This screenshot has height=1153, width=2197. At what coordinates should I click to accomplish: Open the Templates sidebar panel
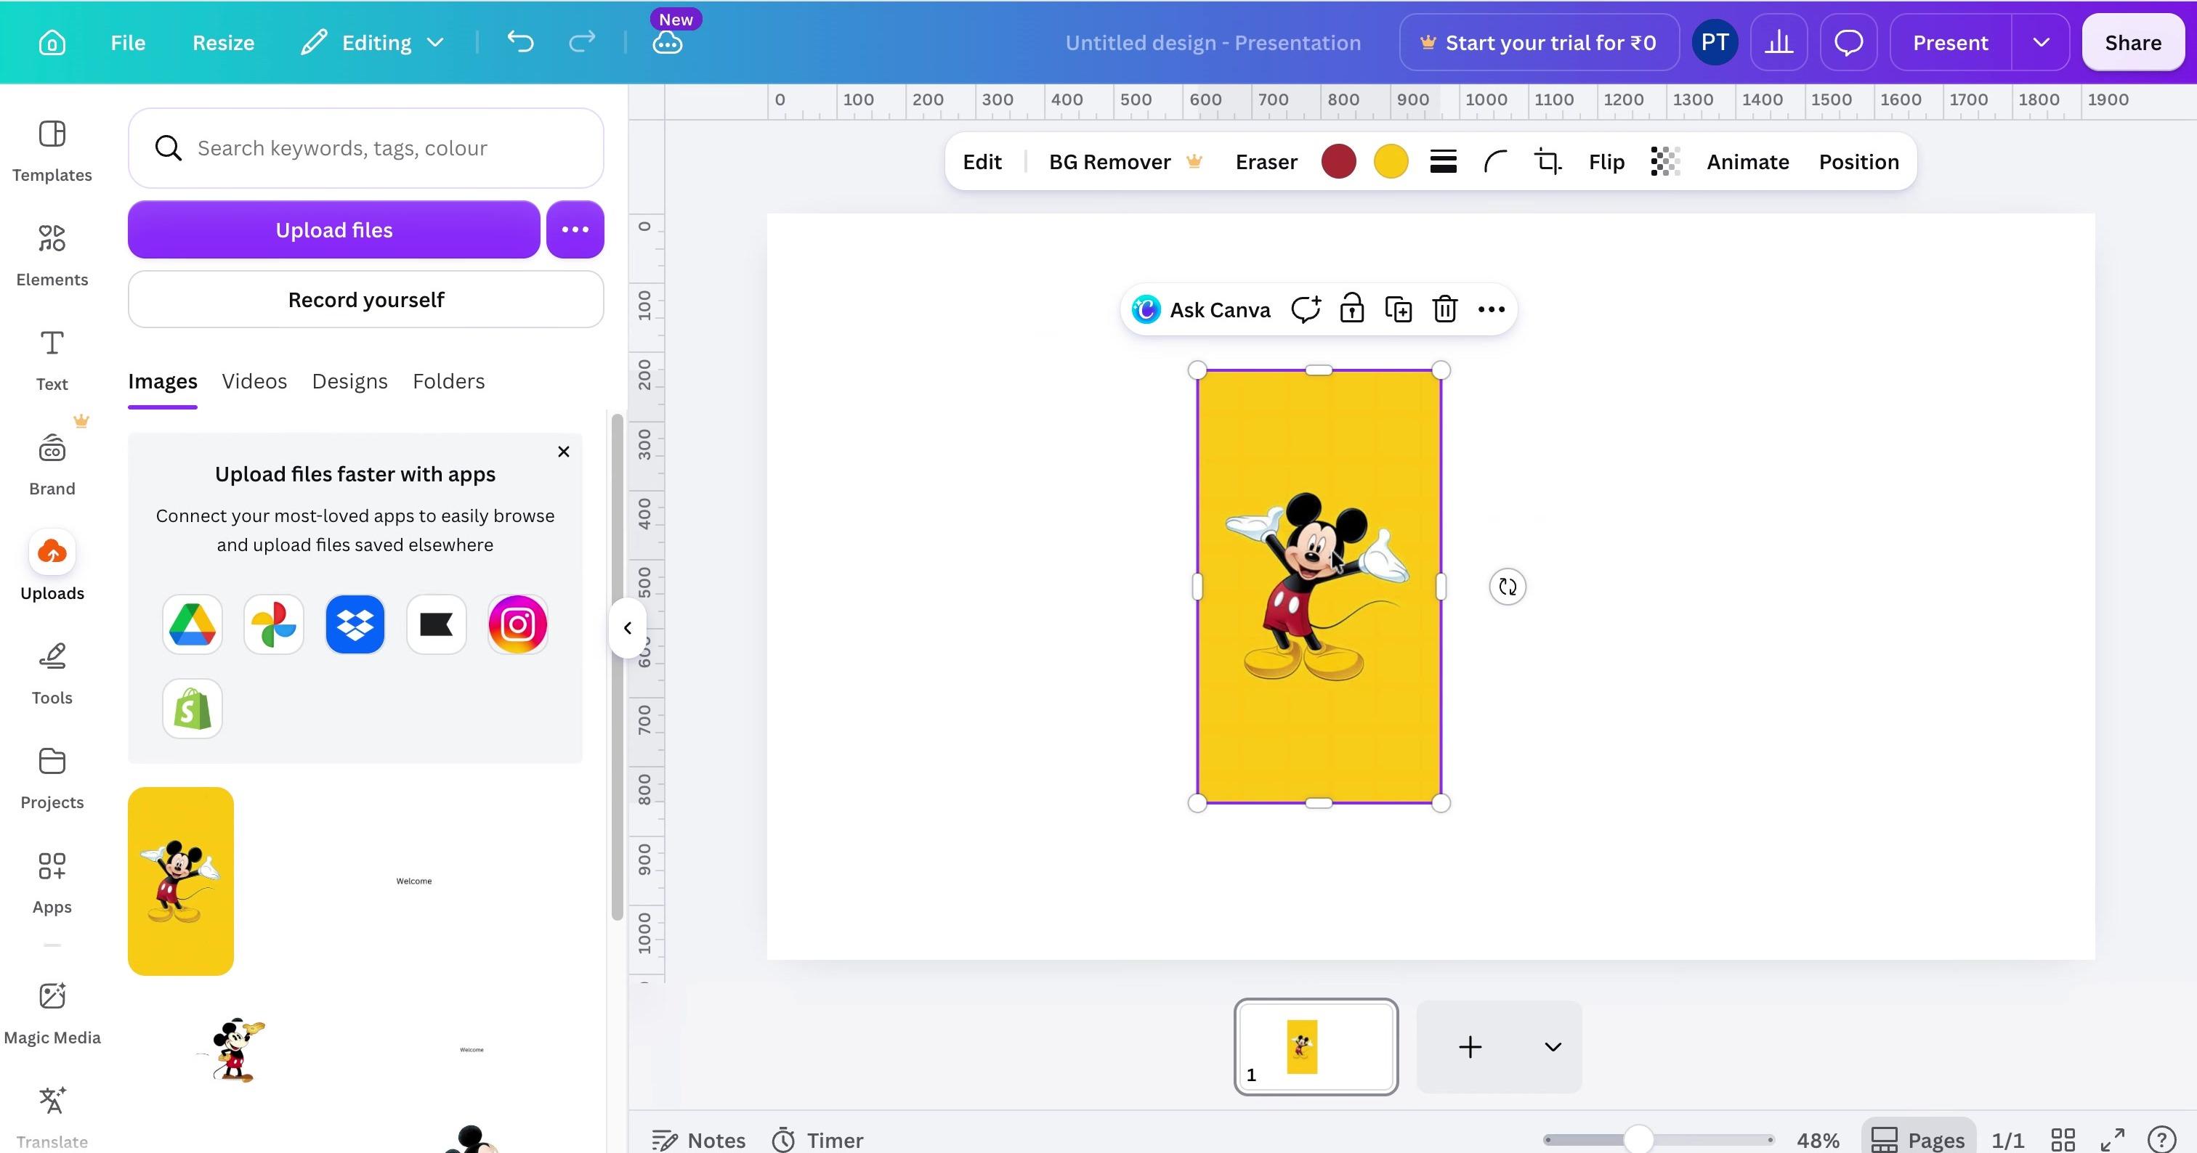point(52,151)
